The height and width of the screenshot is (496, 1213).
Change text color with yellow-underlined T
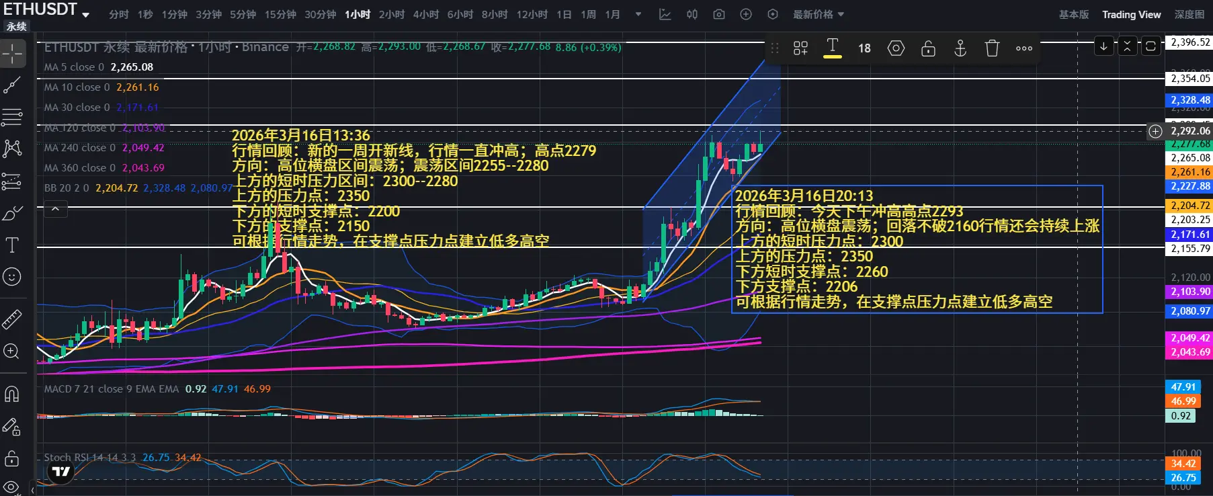click(833, 48)
